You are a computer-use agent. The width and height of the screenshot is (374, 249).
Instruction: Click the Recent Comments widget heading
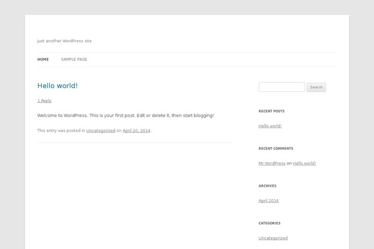276,149
